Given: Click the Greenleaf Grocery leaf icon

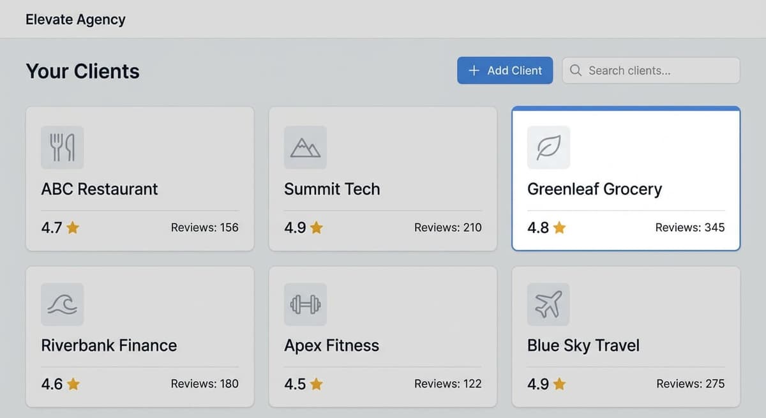Looking at the screenshot, I should click(x=548, y=147).
